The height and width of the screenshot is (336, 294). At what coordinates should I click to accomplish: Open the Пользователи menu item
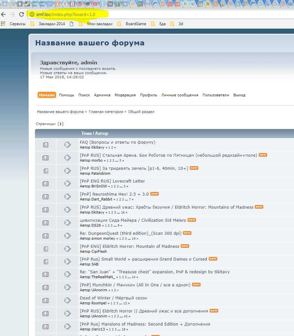216,95
